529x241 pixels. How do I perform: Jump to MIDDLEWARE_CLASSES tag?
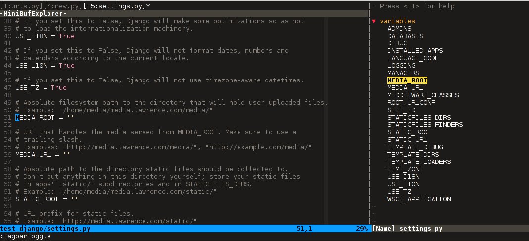(x=423, y=95)
